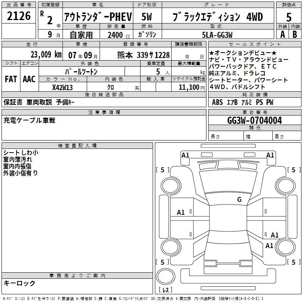Select spare tire label [レス]
The height and width of the screenshot is (303, 303).
(x=166, y=289)
